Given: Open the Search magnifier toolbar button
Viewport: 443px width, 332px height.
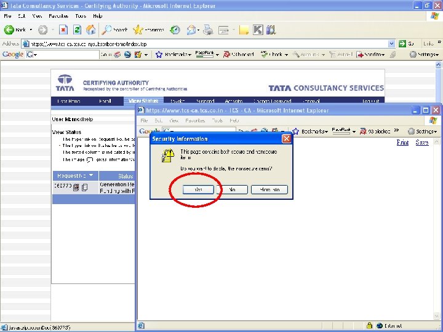Looking at the screenshot, I should coord(114,30).
